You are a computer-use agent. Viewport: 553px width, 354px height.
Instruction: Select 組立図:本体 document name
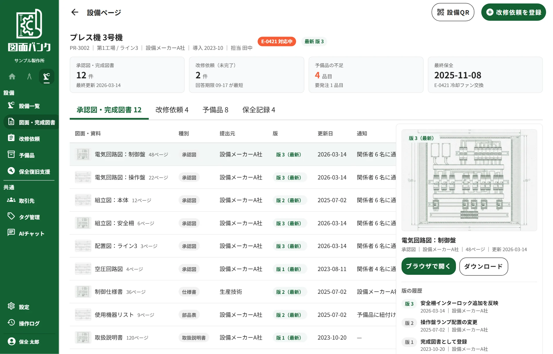tap(112, 200)
